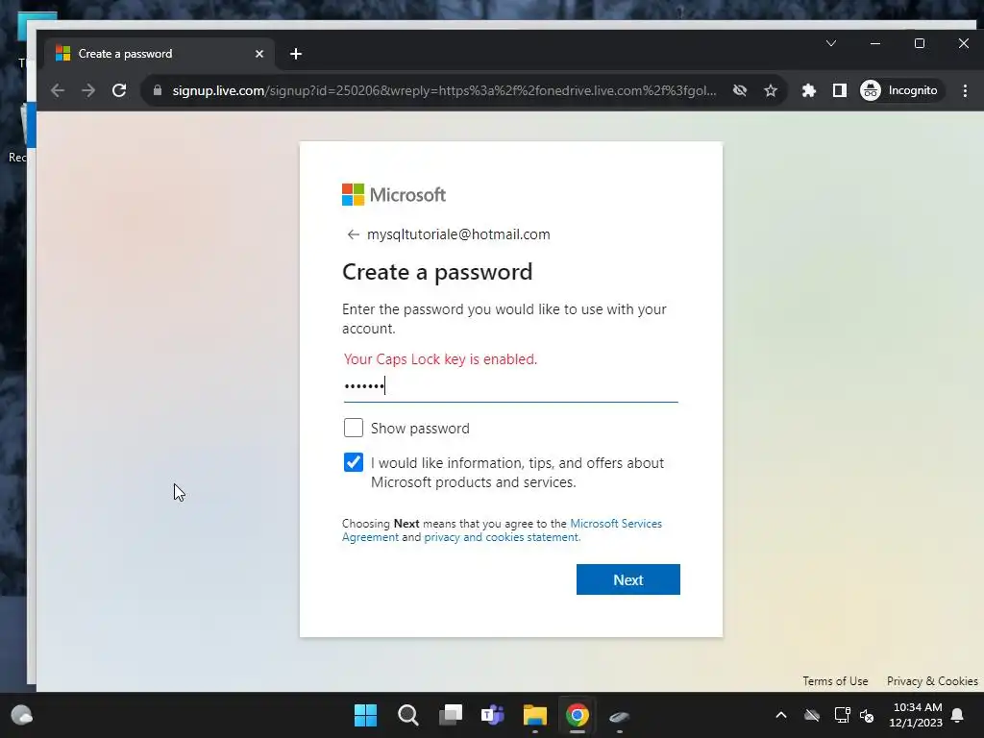The image size is (984, 738).
Task: Reload the signup page
Action: [119, 90]
